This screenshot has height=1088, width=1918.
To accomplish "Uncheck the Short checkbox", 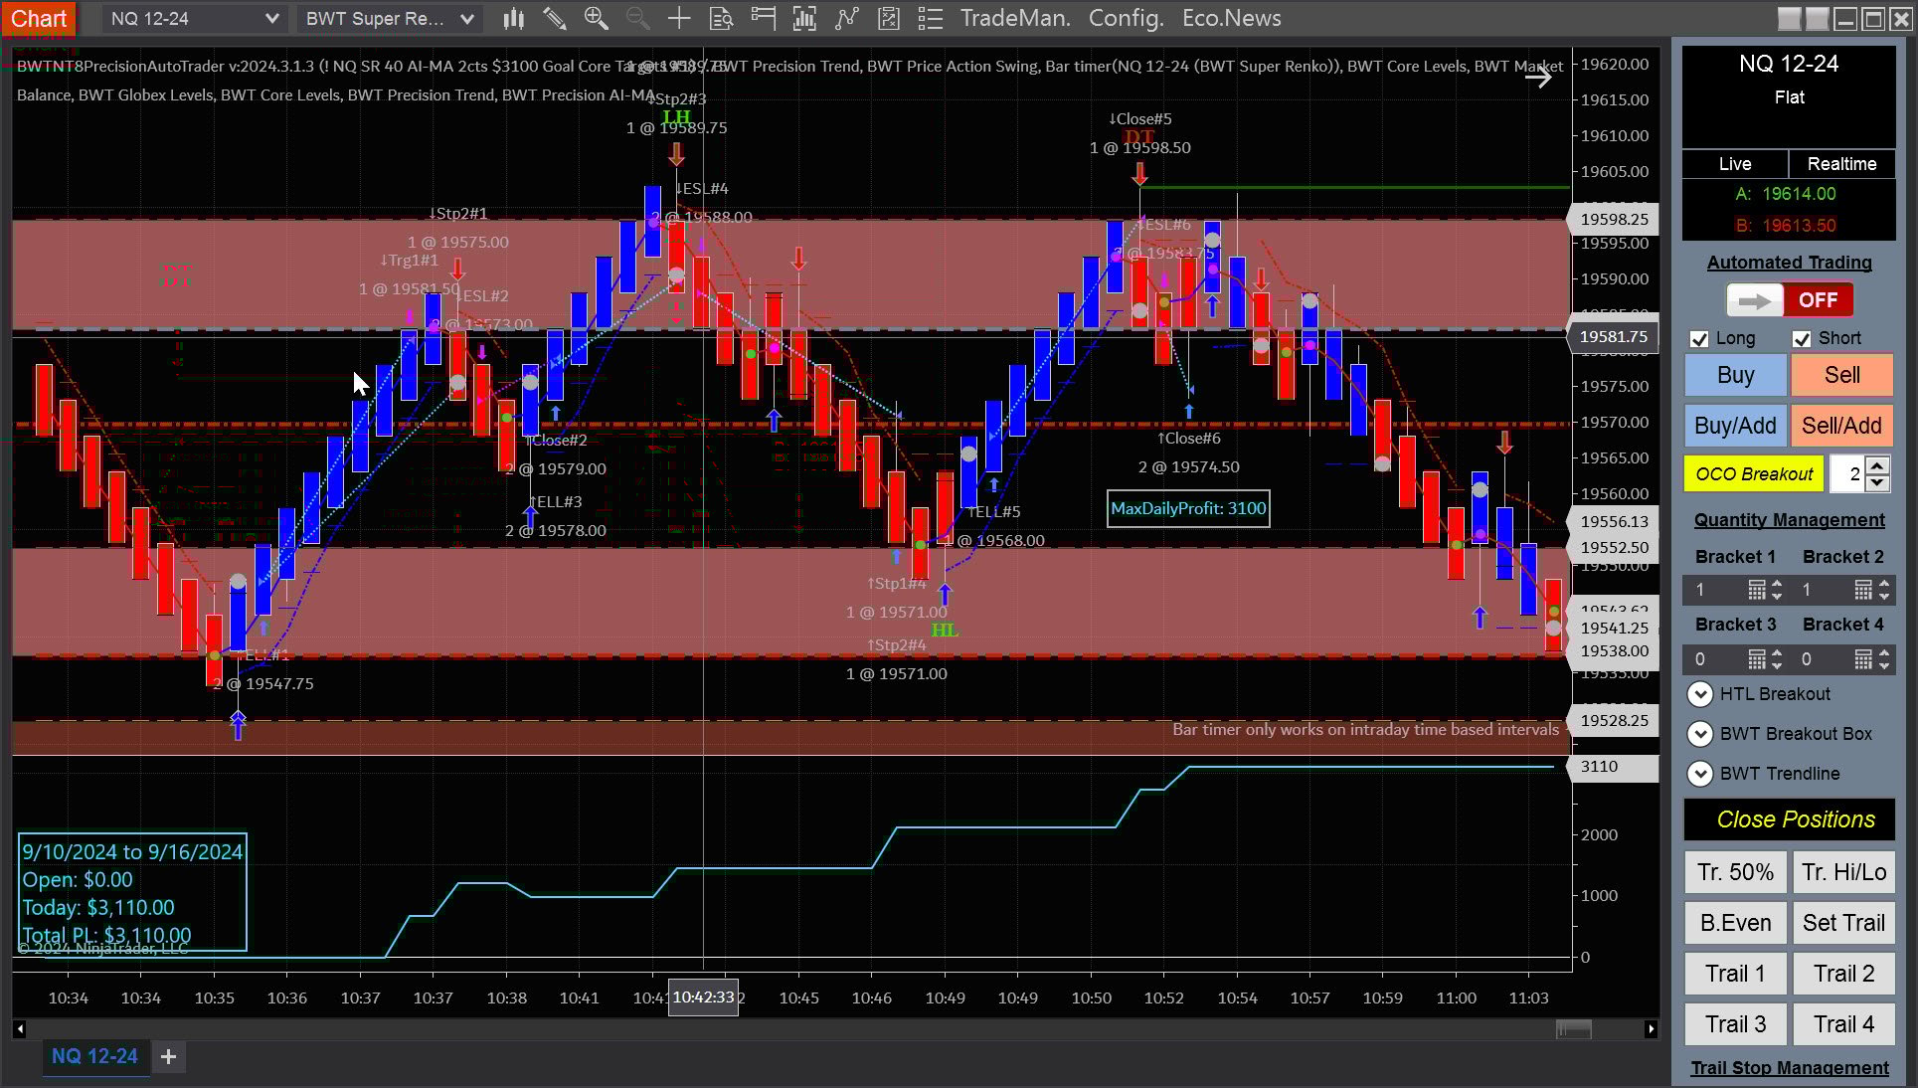I will click(1802, 339).
